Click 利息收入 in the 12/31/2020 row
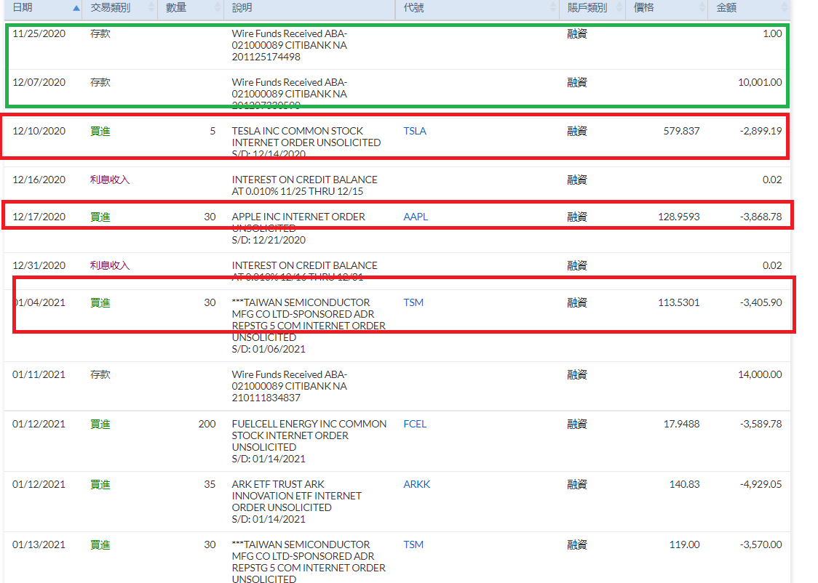This screenshot has width=818, height=583. [110, 266]
